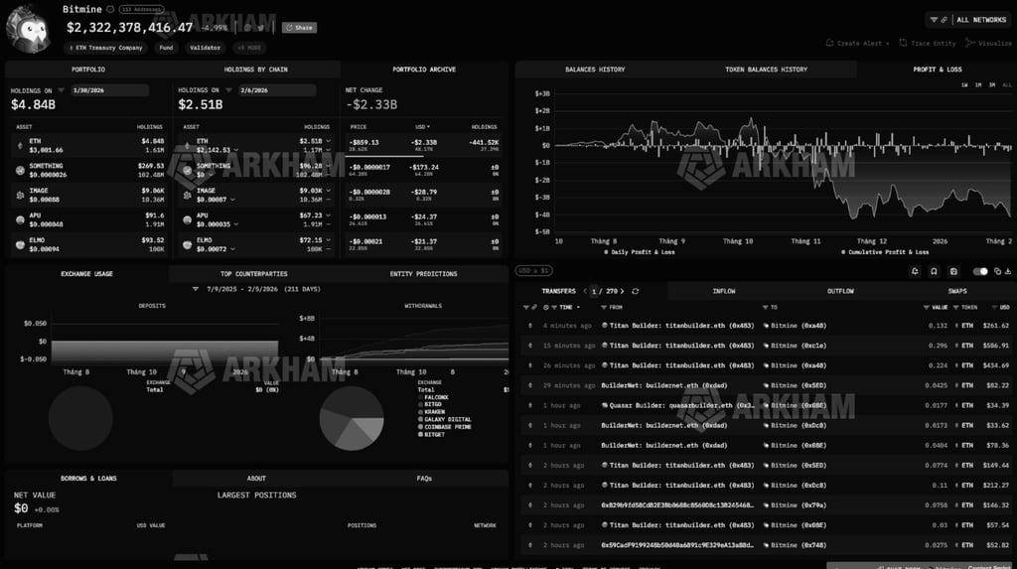Set chart range to ALL
Screen dimensions: 1017x569
point(1007,85)
